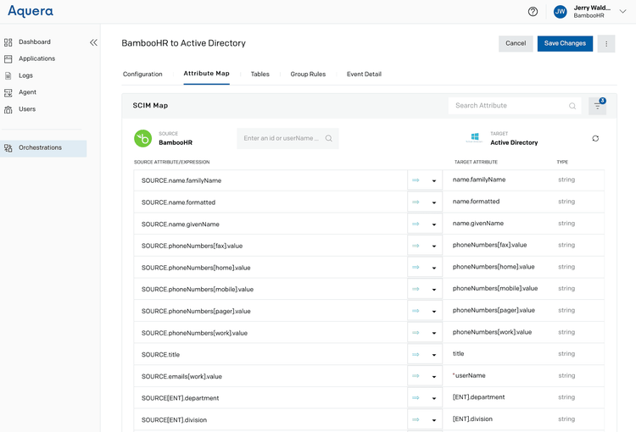Edit the SOURCE.emails[work].value expression field
This screenshot has width=636, height=432.
click(271, 376)
